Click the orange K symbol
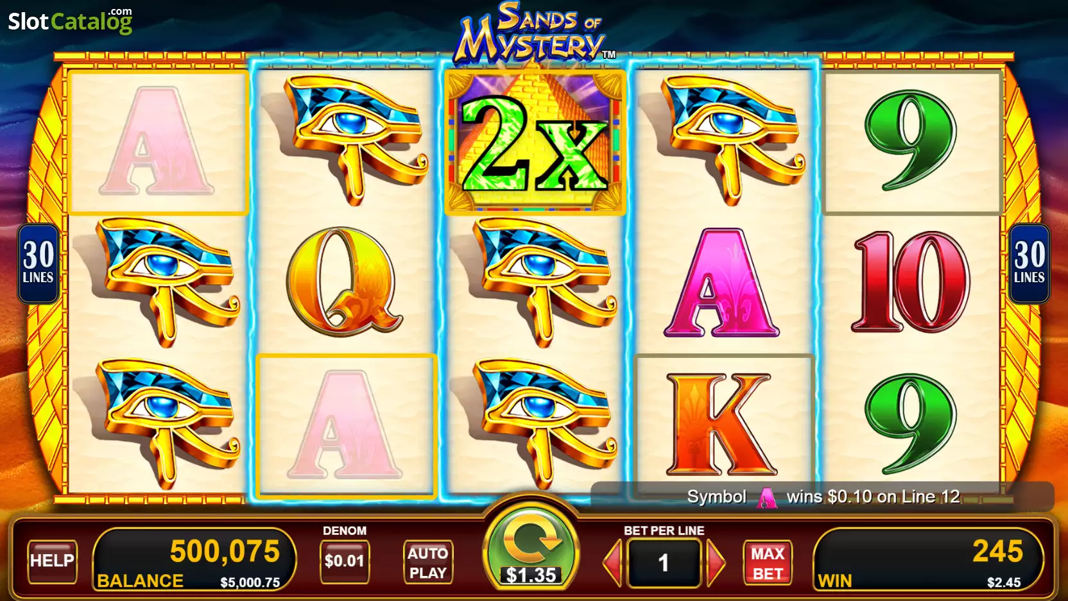Image resolution: width=1068 pixels, height=601 pixels. point(722,425)
